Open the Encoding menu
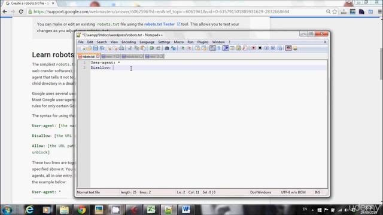The image size is (383, 215). (129, 42)
